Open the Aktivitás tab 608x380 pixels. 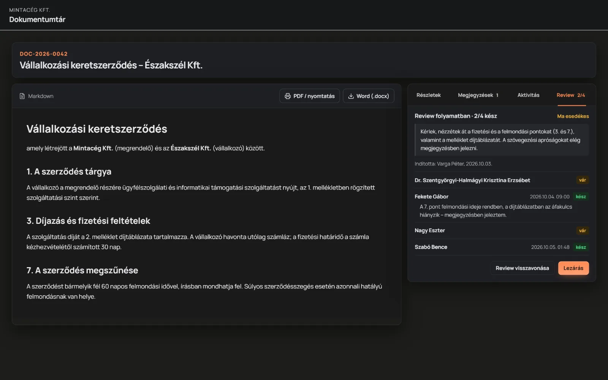pyautogui.click(x=528, y=95)
